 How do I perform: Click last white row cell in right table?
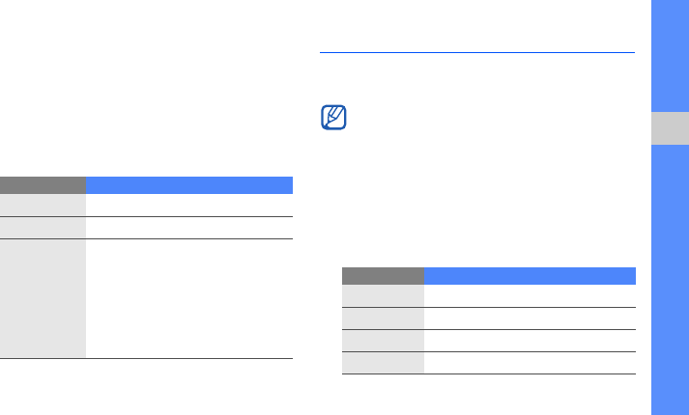tap(530, 362)
